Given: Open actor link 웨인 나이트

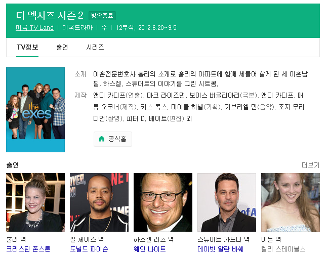Looking at the screenshot, I should coord(149,249).
